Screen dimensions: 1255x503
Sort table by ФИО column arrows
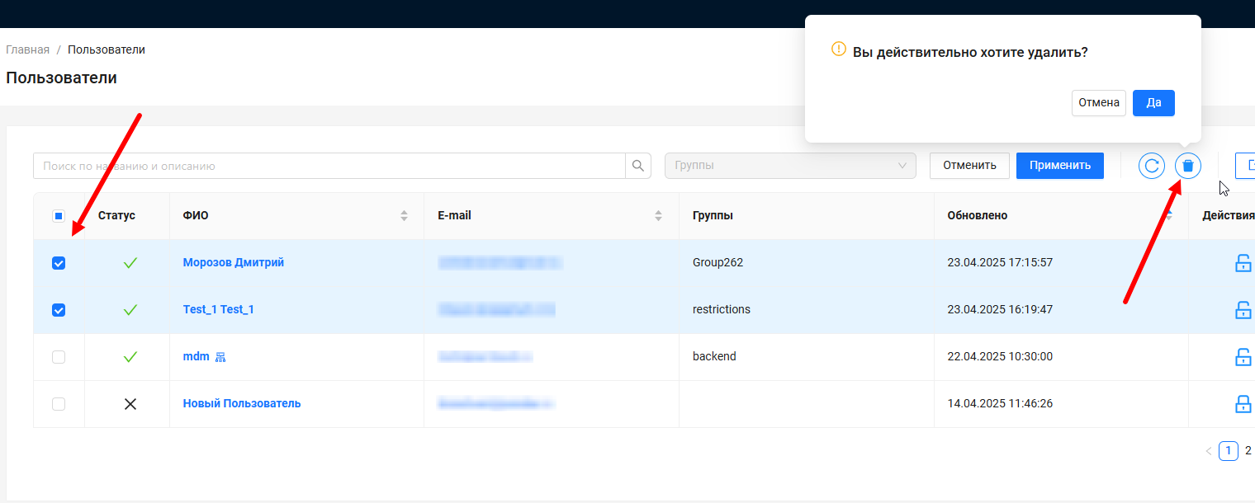click(x=404, y=216)
